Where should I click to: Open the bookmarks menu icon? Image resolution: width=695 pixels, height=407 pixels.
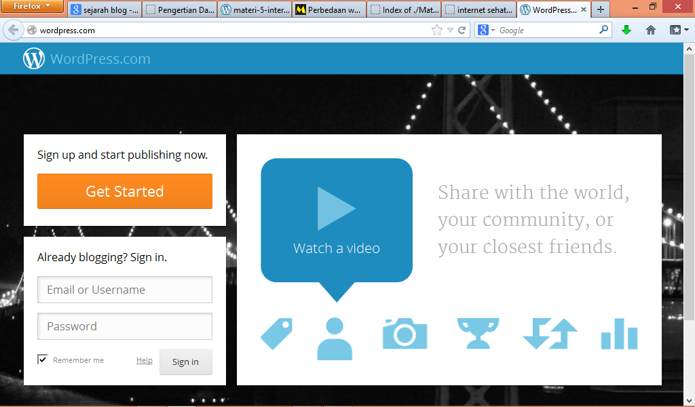[x=679, y=30]
